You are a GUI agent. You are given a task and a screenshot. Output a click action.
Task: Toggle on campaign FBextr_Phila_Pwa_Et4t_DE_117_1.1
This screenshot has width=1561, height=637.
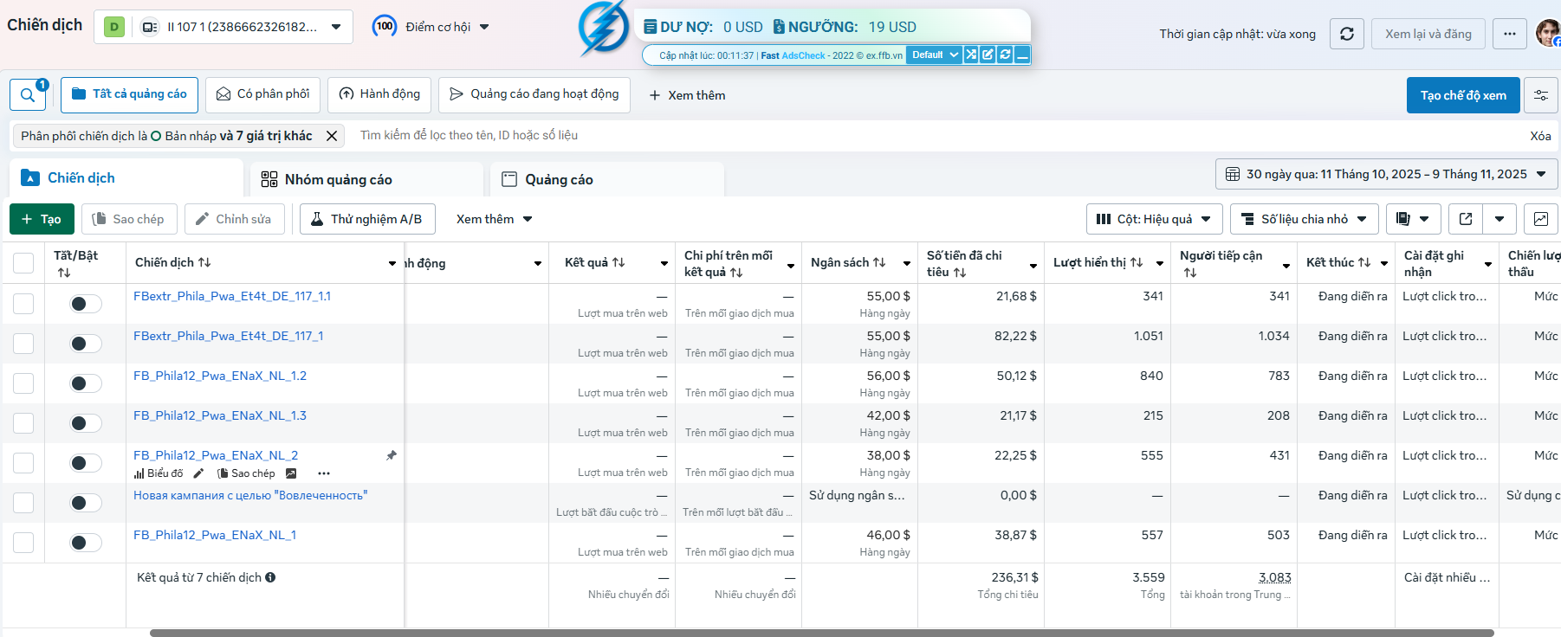pos(86,304)
